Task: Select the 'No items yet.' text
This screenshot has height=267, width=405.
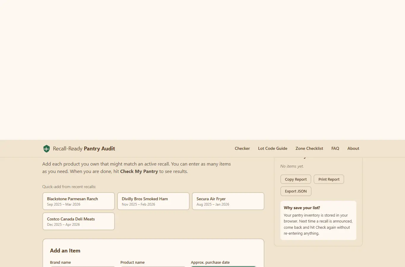Action: 292,166
